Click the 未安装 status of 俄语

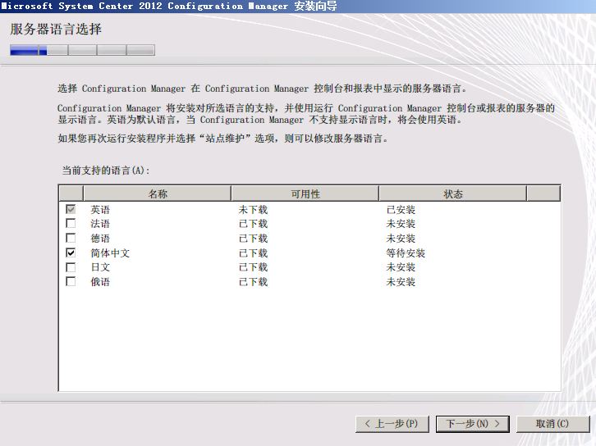(401, 282)
